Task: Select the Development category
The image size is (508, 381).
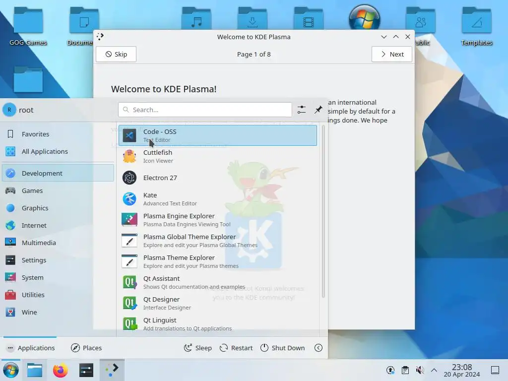Action: click(x=58, y=173)
